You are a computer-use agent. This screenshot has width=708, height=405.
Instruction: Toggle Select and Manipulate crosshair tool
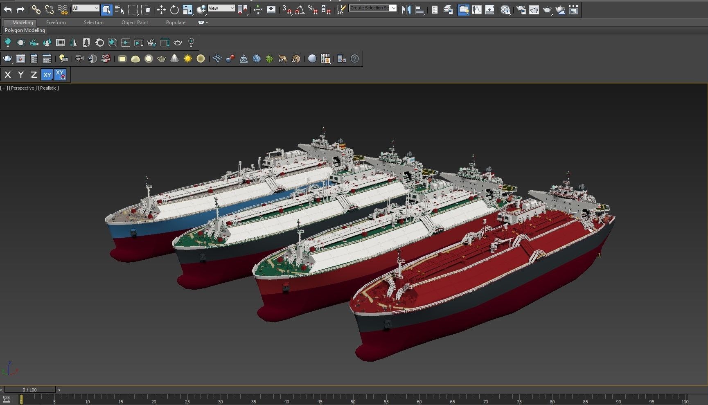click(258, 10)
